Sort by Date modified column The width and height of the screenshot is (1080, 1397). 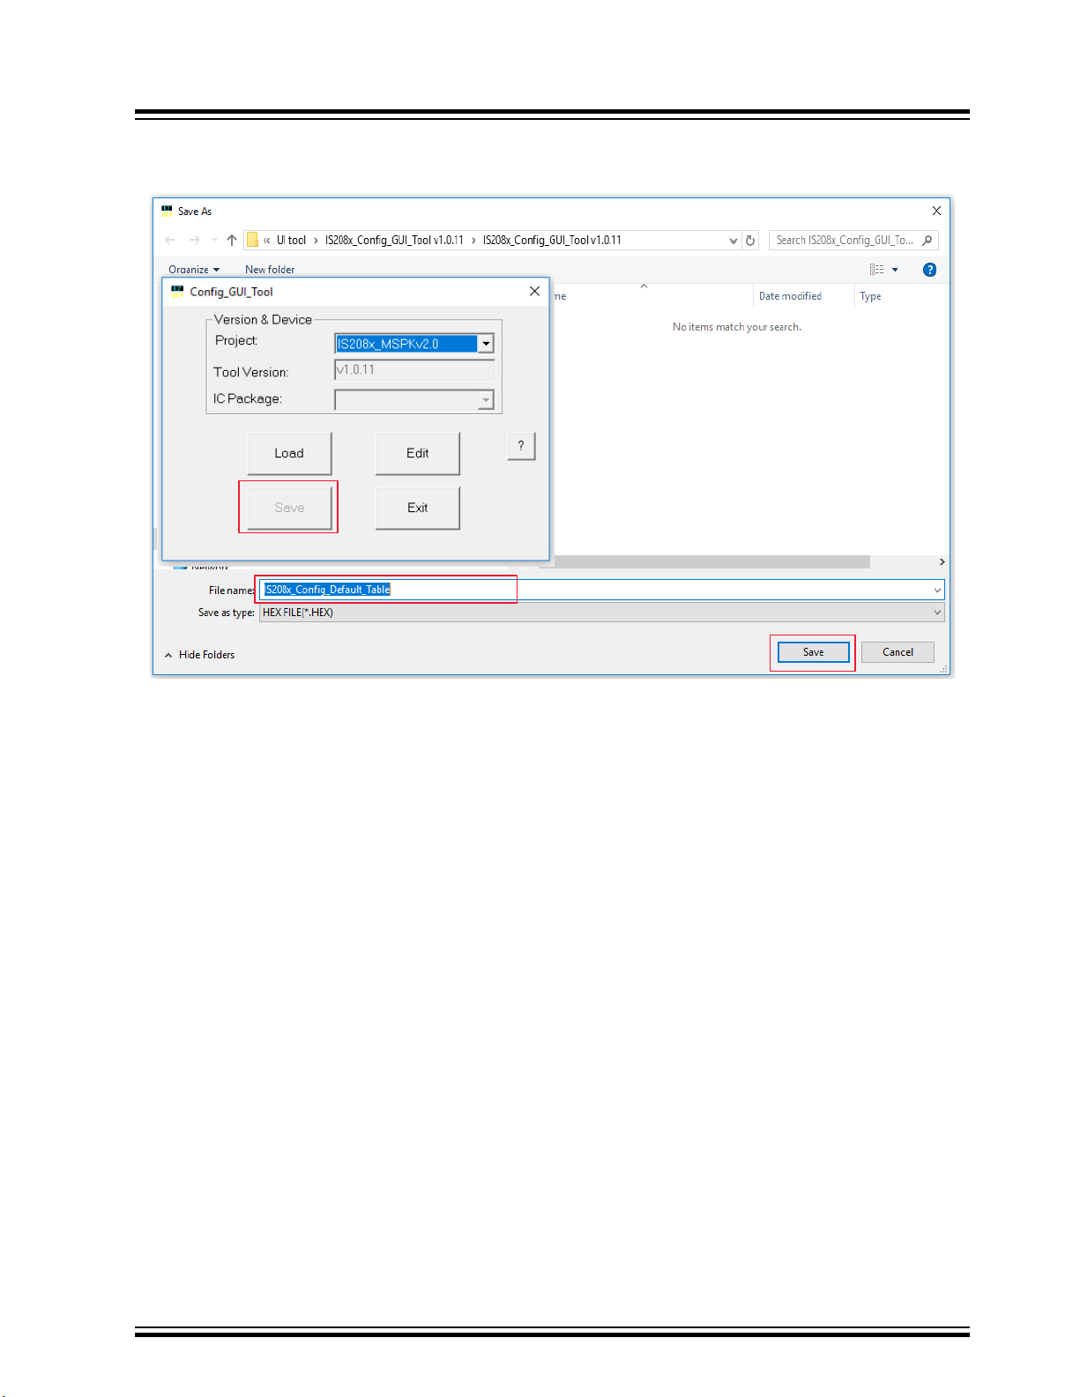(790, 296)
